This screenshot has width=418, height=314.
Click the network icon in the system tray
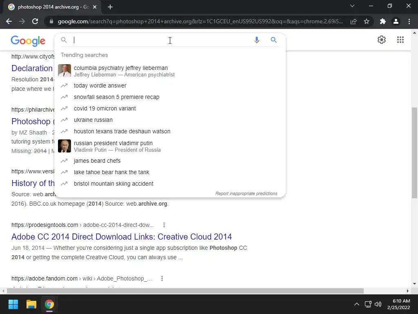click(x=368, y=304)
